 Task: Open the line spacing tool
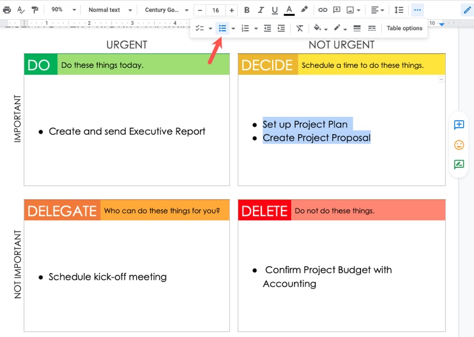coord(399,10)
